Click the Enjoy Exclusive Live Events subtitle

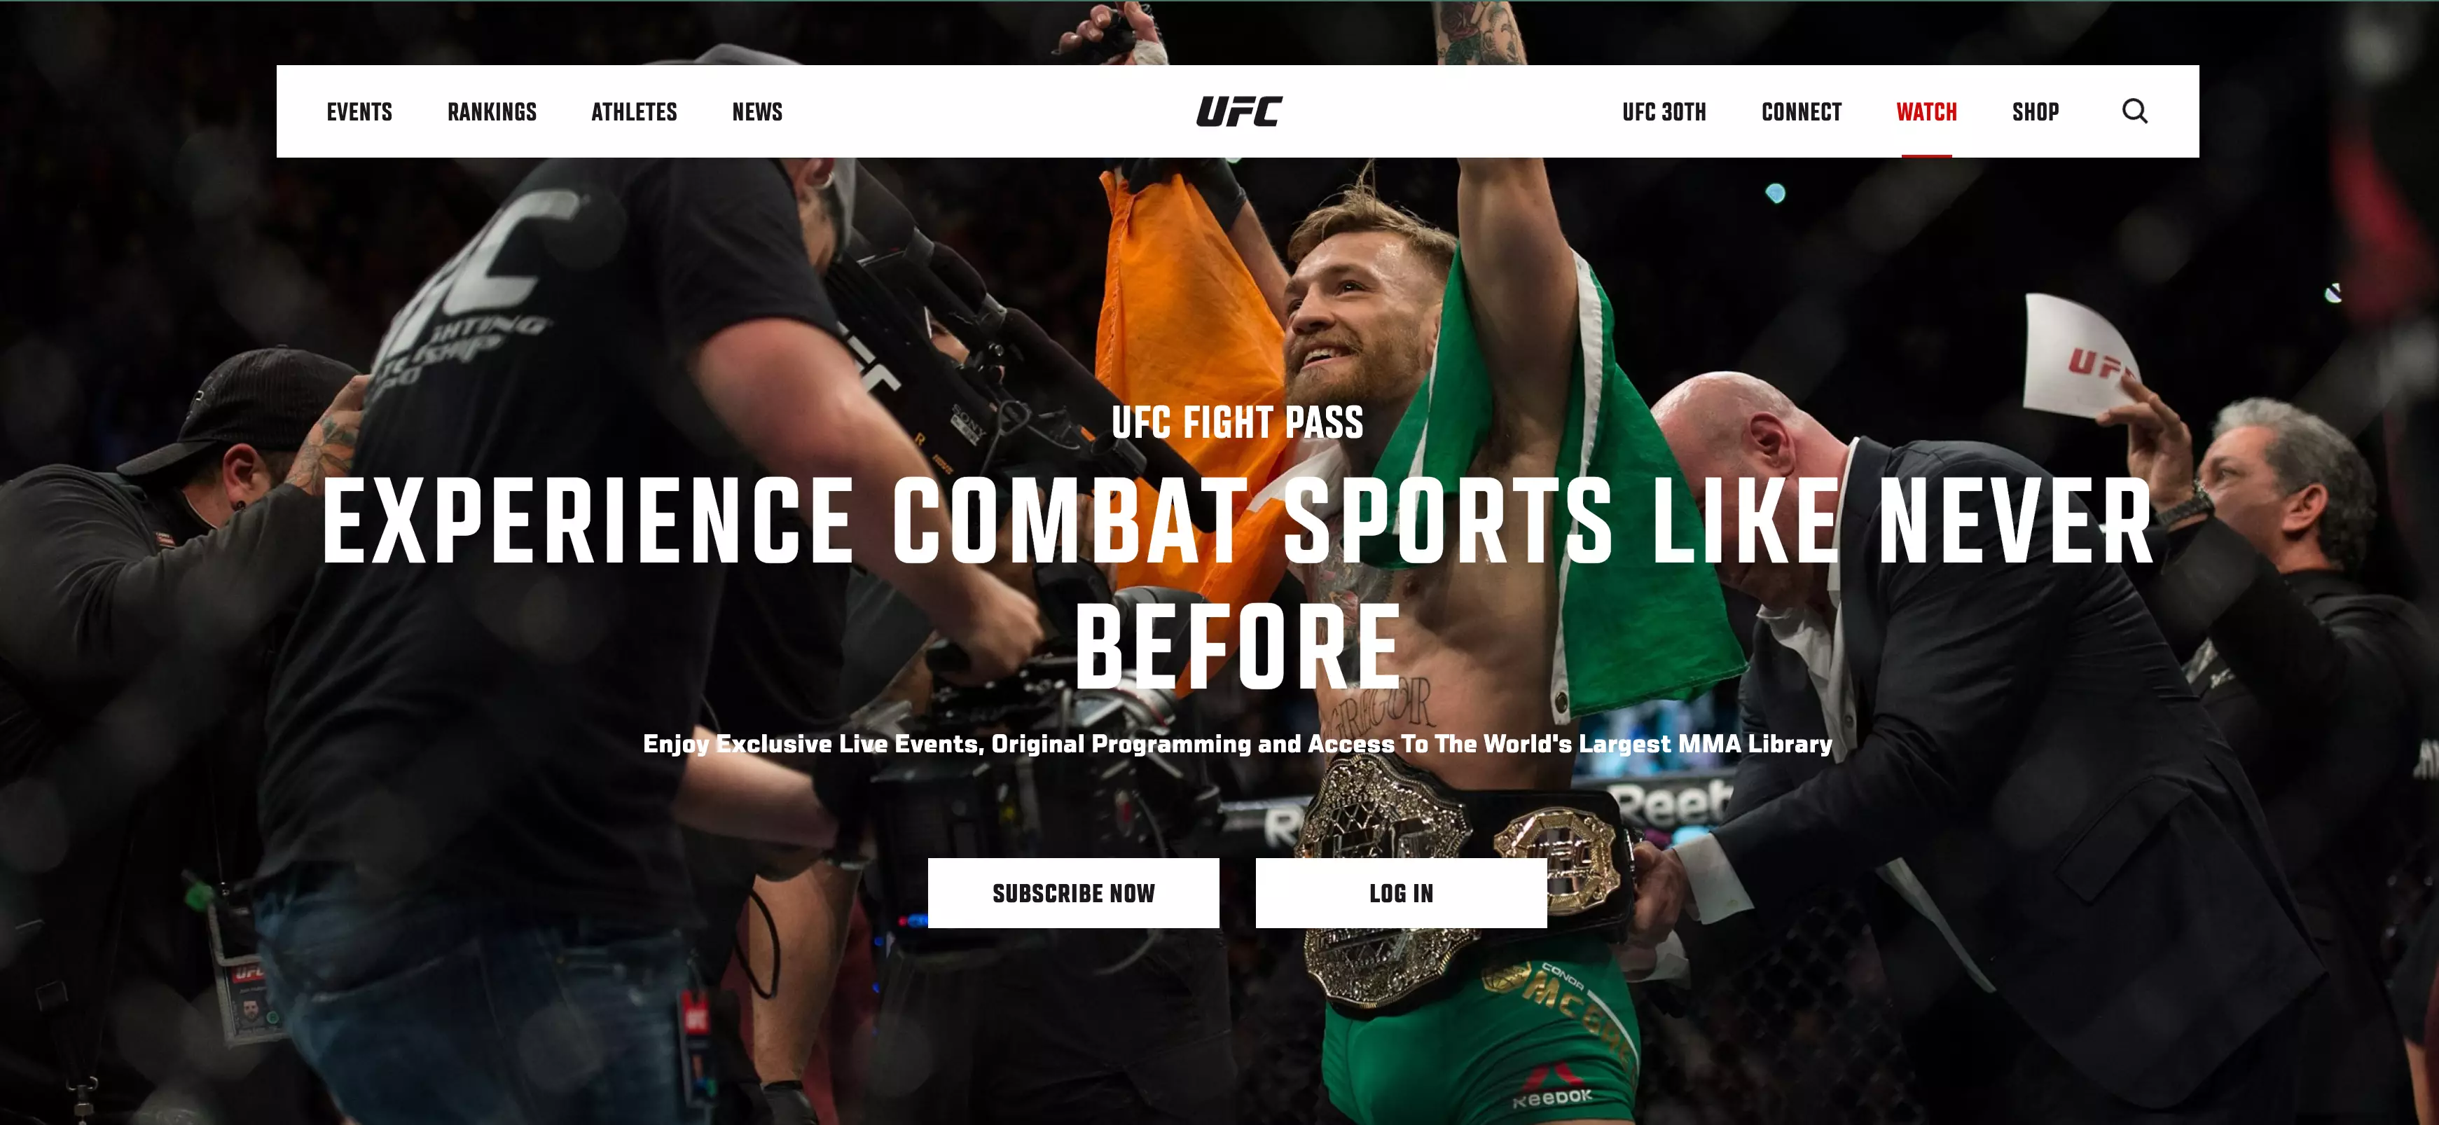click(x=1238, y=745)
